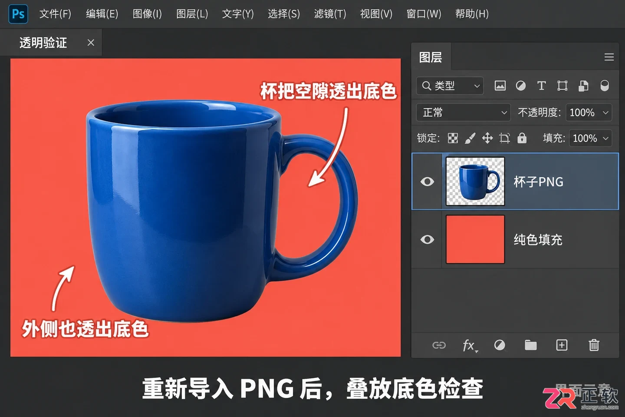Expand the 不透明度 slider arrow
The width and height of the screenshot is (625, 417).
[x=605, y=113]
